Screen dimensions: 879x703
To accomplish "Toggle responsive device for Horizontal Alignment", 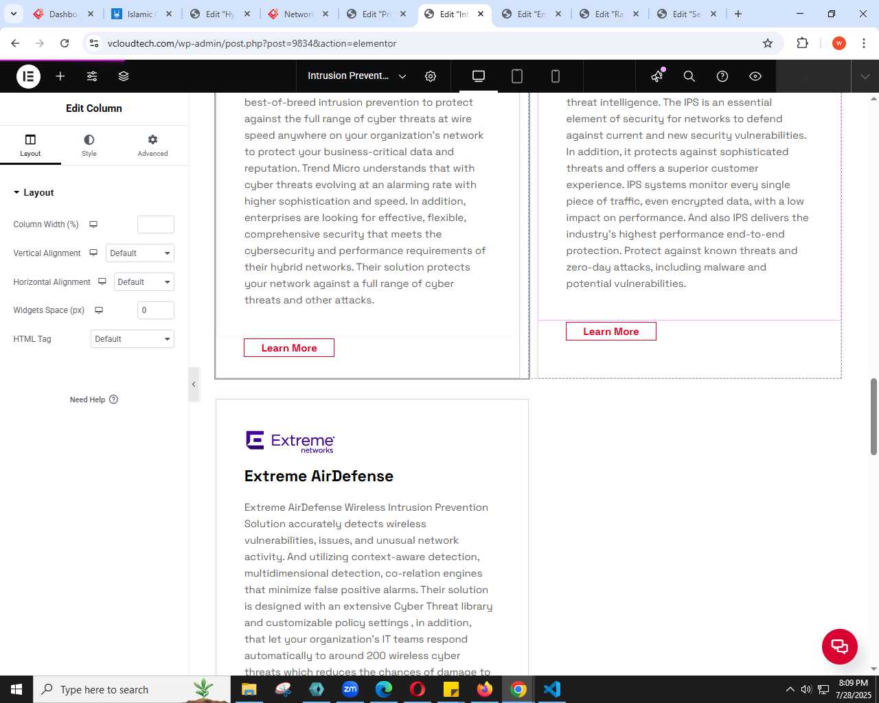I will pos(102,281).
